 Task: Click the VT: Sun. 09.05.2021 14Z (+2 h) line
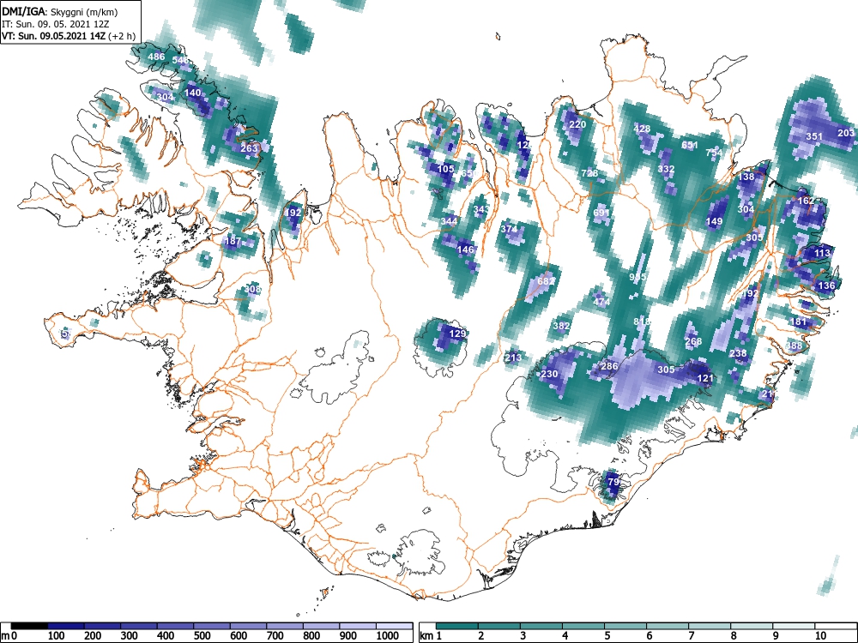click(69, 36)
